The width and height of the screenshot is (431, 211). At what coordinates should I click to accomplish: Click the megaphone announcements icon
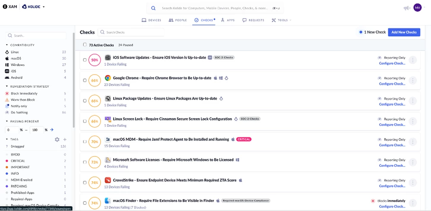[x=406, y=8]
